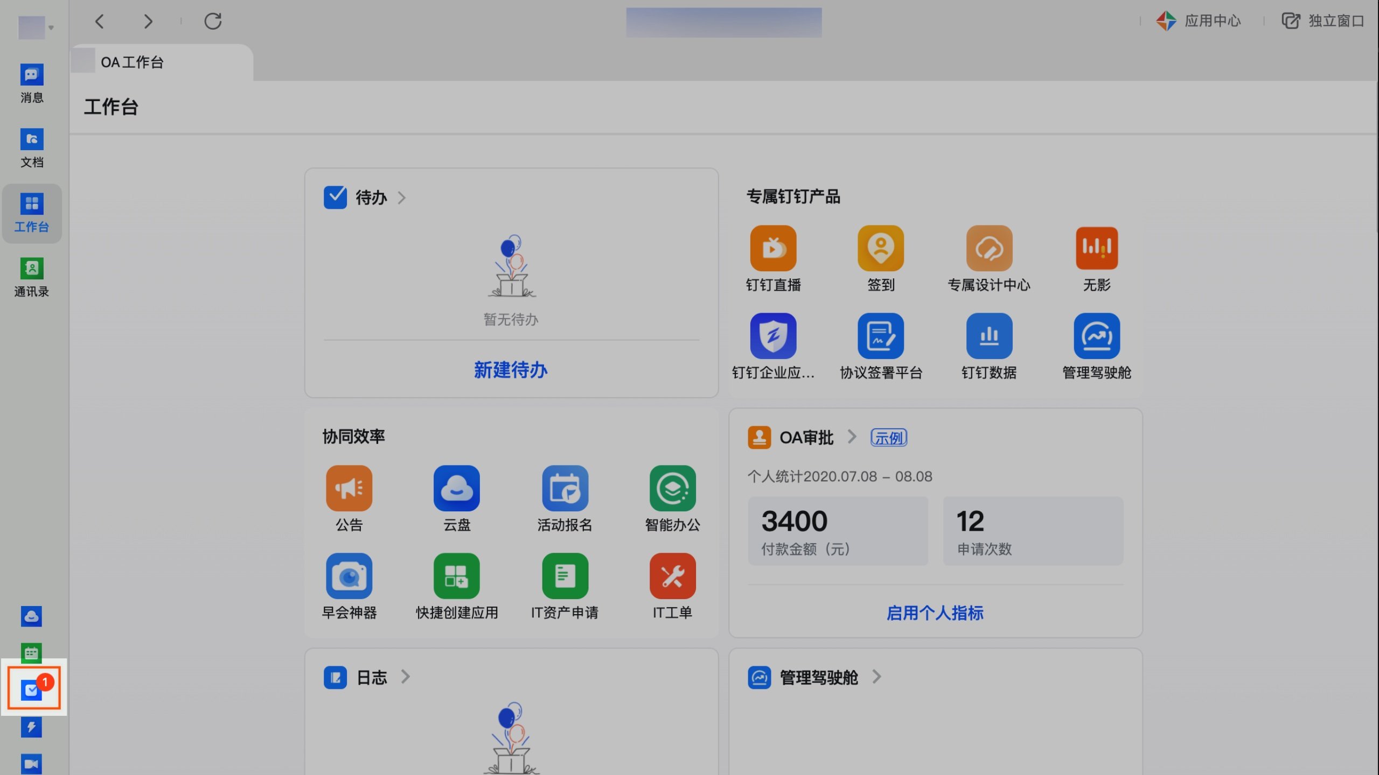
Task: Expand the 待办 section chevron
Action: click(x=402, y=198)
